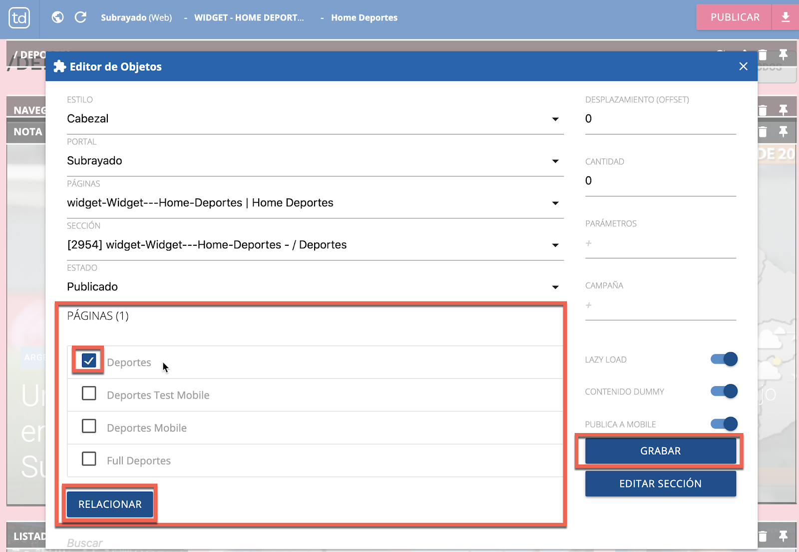The image size is (799, 552).
Task: Add a parameter with Parámetros plus icon
Action: [x=589, y=243]
